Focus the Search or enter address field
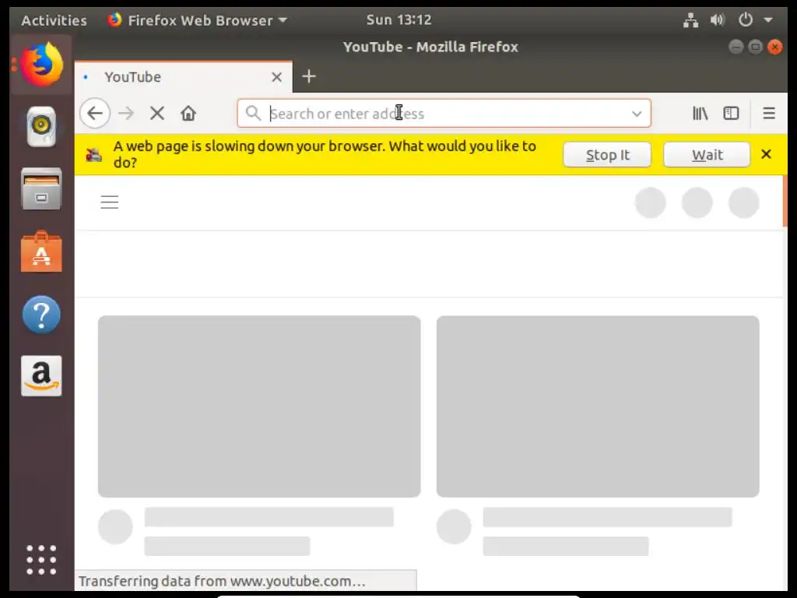Screen dimensions: 797x598 [x=444, y=113]
